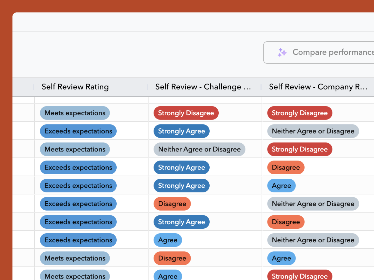Click Challenge Disagree tag beside Meets expectations
Image resolution: width=374 pixels, height=280 pixels.
click(172, 258)
